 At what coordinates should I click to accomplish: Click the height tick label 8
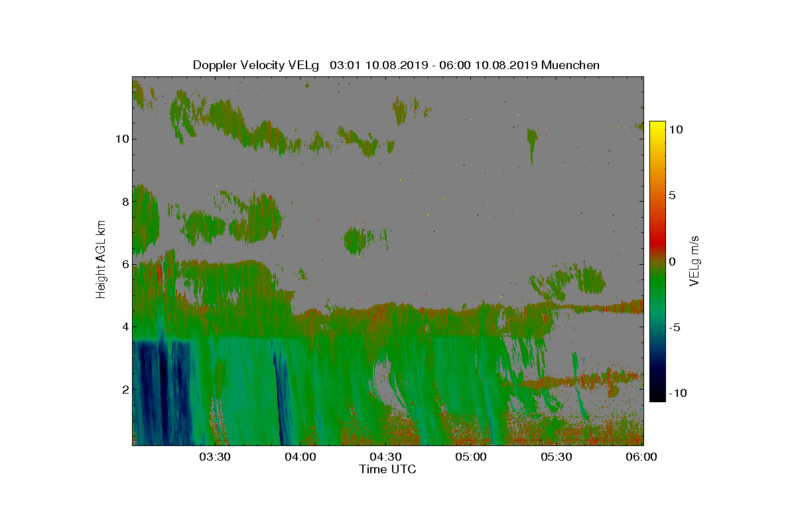[x=125, y=202]
